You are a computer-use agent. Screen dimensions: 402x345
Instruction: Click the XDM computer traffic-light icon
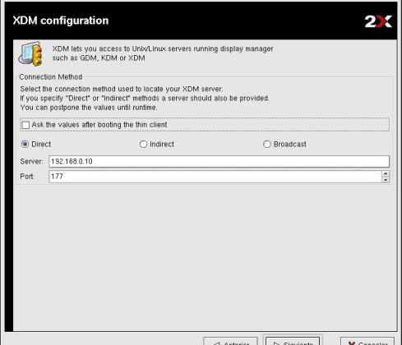point(31,53)
